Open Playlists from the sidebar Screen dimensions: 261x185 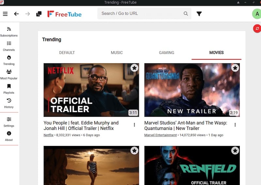(x=9, y=89)
